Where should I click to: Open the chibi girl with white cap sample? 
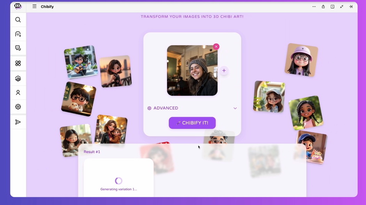point(269,97)
